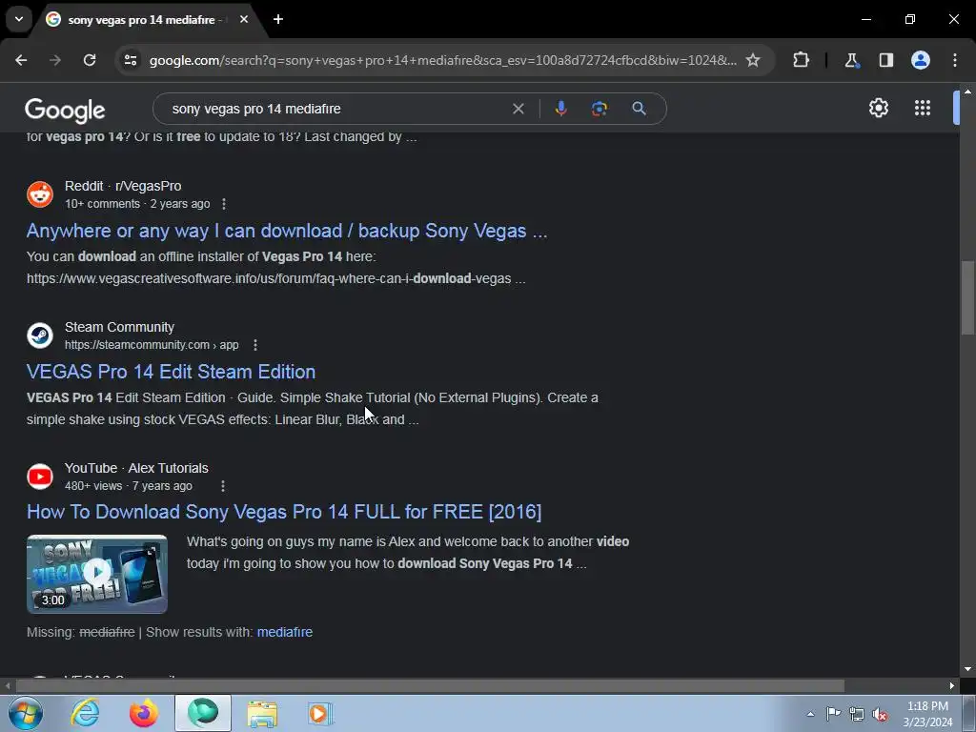Open the Extensions puzzle icon

[801, 60]
